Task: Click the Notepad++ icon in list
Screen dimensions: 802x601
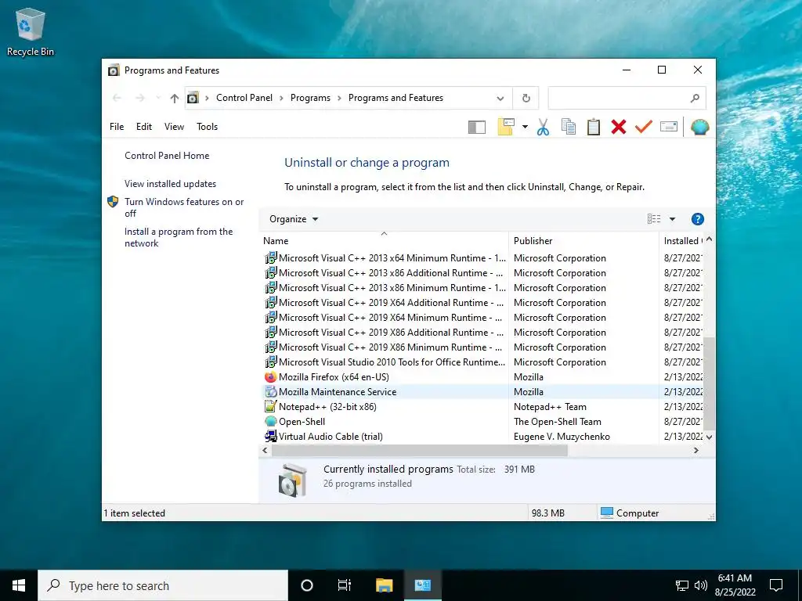Action: pos(270,407)
